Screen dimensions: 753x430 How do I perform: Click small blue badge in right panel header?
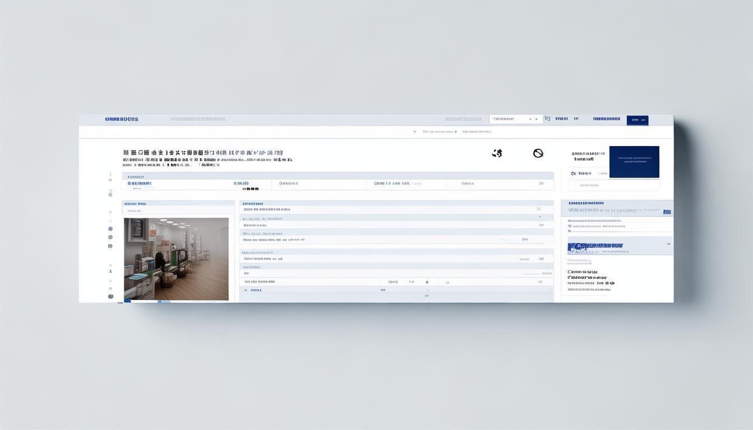667,212
